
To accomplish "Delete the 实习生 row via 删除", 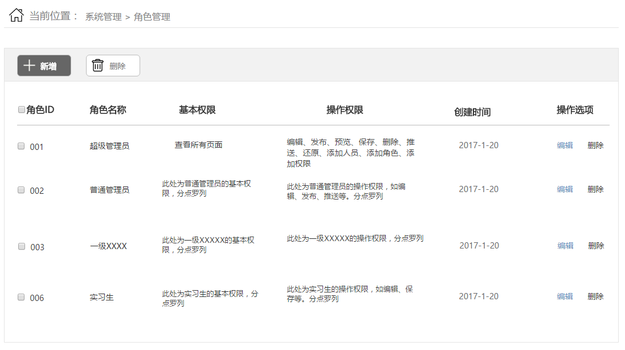I will coord(595,296).
